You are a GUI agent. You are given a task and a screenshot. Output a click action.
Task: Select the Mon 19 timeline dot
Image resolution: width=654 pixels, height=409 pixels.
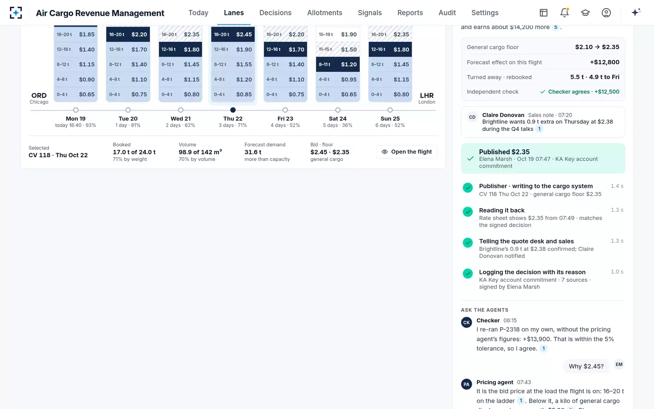76,110
